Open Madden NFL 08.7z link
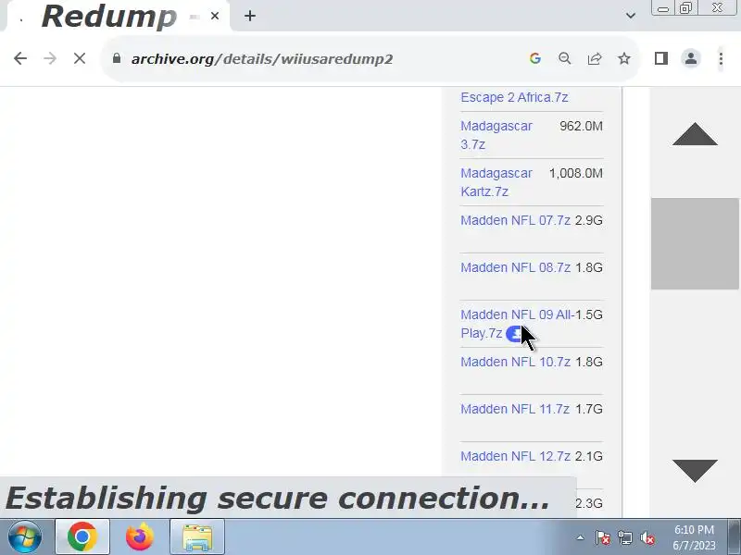The image size is (741, 555). coord(515,267)
